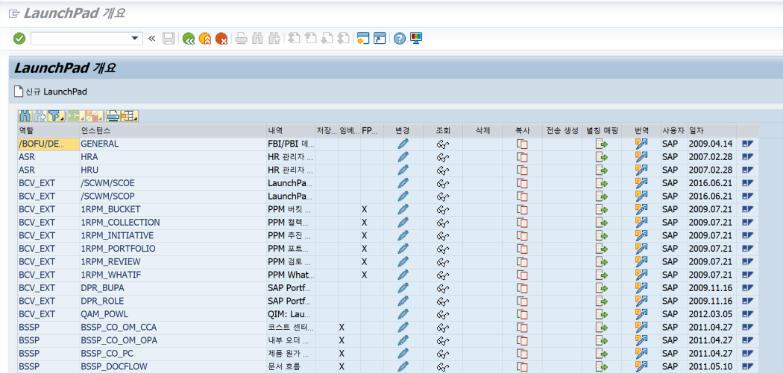Viewport: 783px width, 373px height.
Task: Select the /BOFU/DE... role cell
Action: click(x=48, y=144)
